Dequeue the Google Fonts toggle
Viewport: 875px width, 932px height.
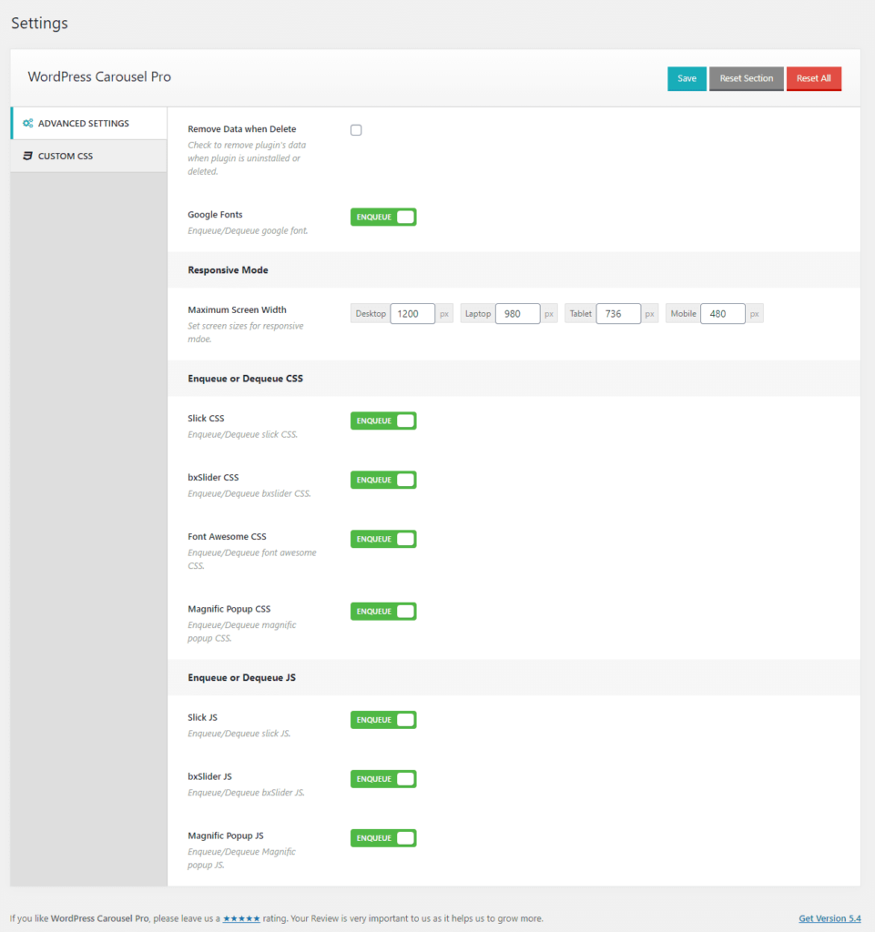[382, 217]
